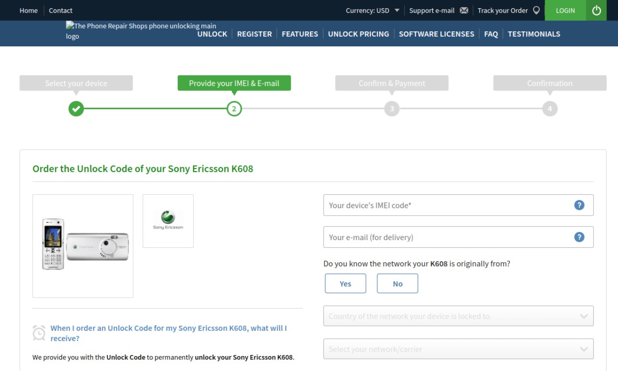The width and height of the screenshot is (618, 371).
Task: Click the Sony Ericsson brand logo thumbnail
Action: click(168, 221)
